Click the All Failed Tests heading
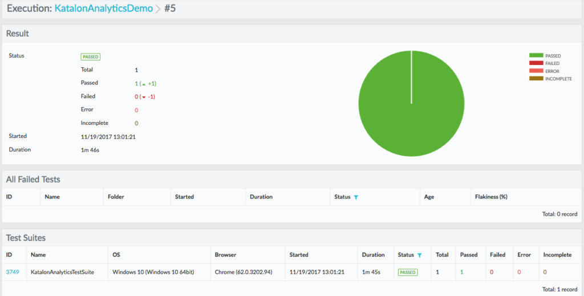This screenshot has height=296, width=584. tap(33, 180)
